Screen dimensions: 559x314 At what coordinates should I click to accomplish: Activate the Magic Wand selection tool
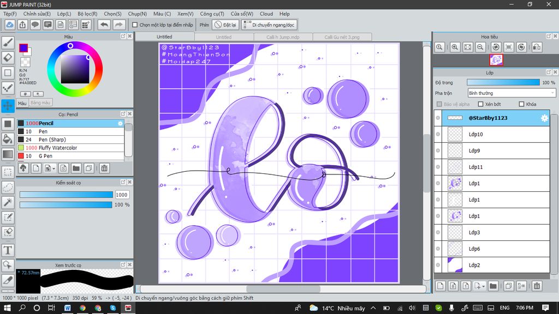click(x=8, y=202)
